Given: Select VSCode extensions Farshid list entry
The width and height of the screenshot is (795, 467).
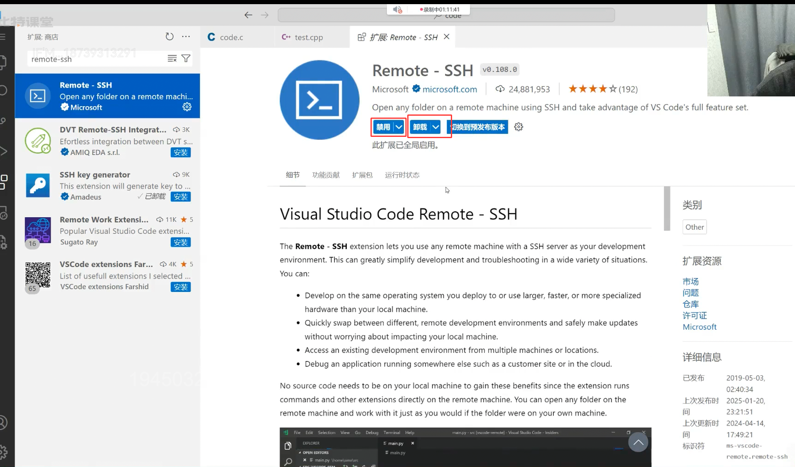Looking at the screenshot, I should click(x=108, y=275).
